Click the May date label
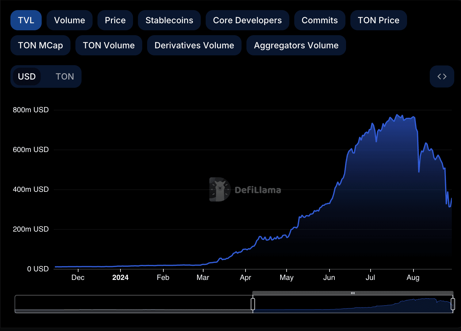Viewport: 461px width, 331px height. click(287, 277)
